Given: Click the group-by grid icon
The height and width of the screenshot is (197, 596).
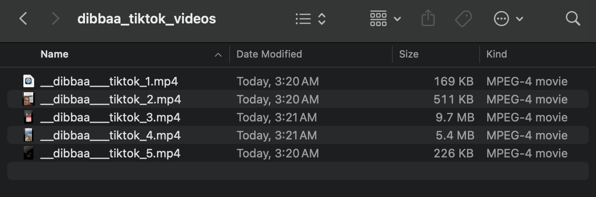Looking at the screenshot, I should click(x=378, y=19).
